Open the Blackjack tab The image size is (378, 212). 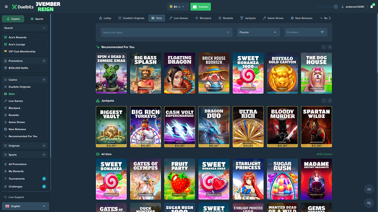tap(203, 18)
